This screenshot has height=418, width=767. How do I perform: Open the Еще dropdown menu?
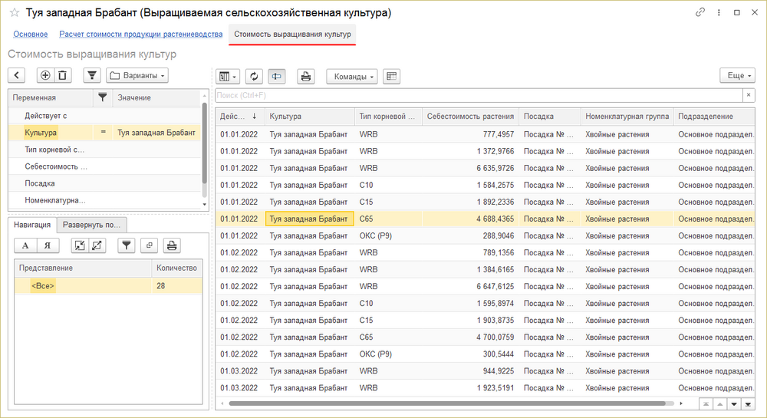[x=736, y=76]
